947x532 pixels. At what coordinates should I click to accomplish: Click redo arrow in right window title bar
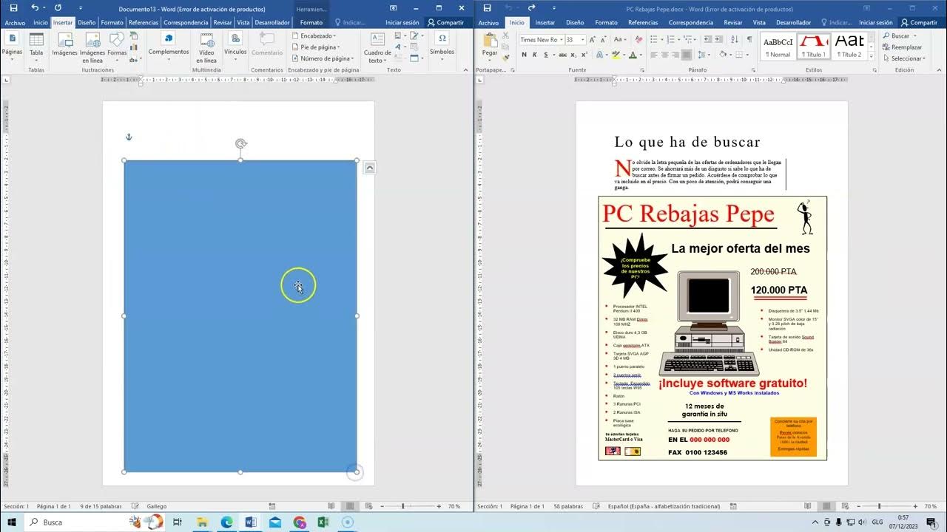click(x=531, y=8)
